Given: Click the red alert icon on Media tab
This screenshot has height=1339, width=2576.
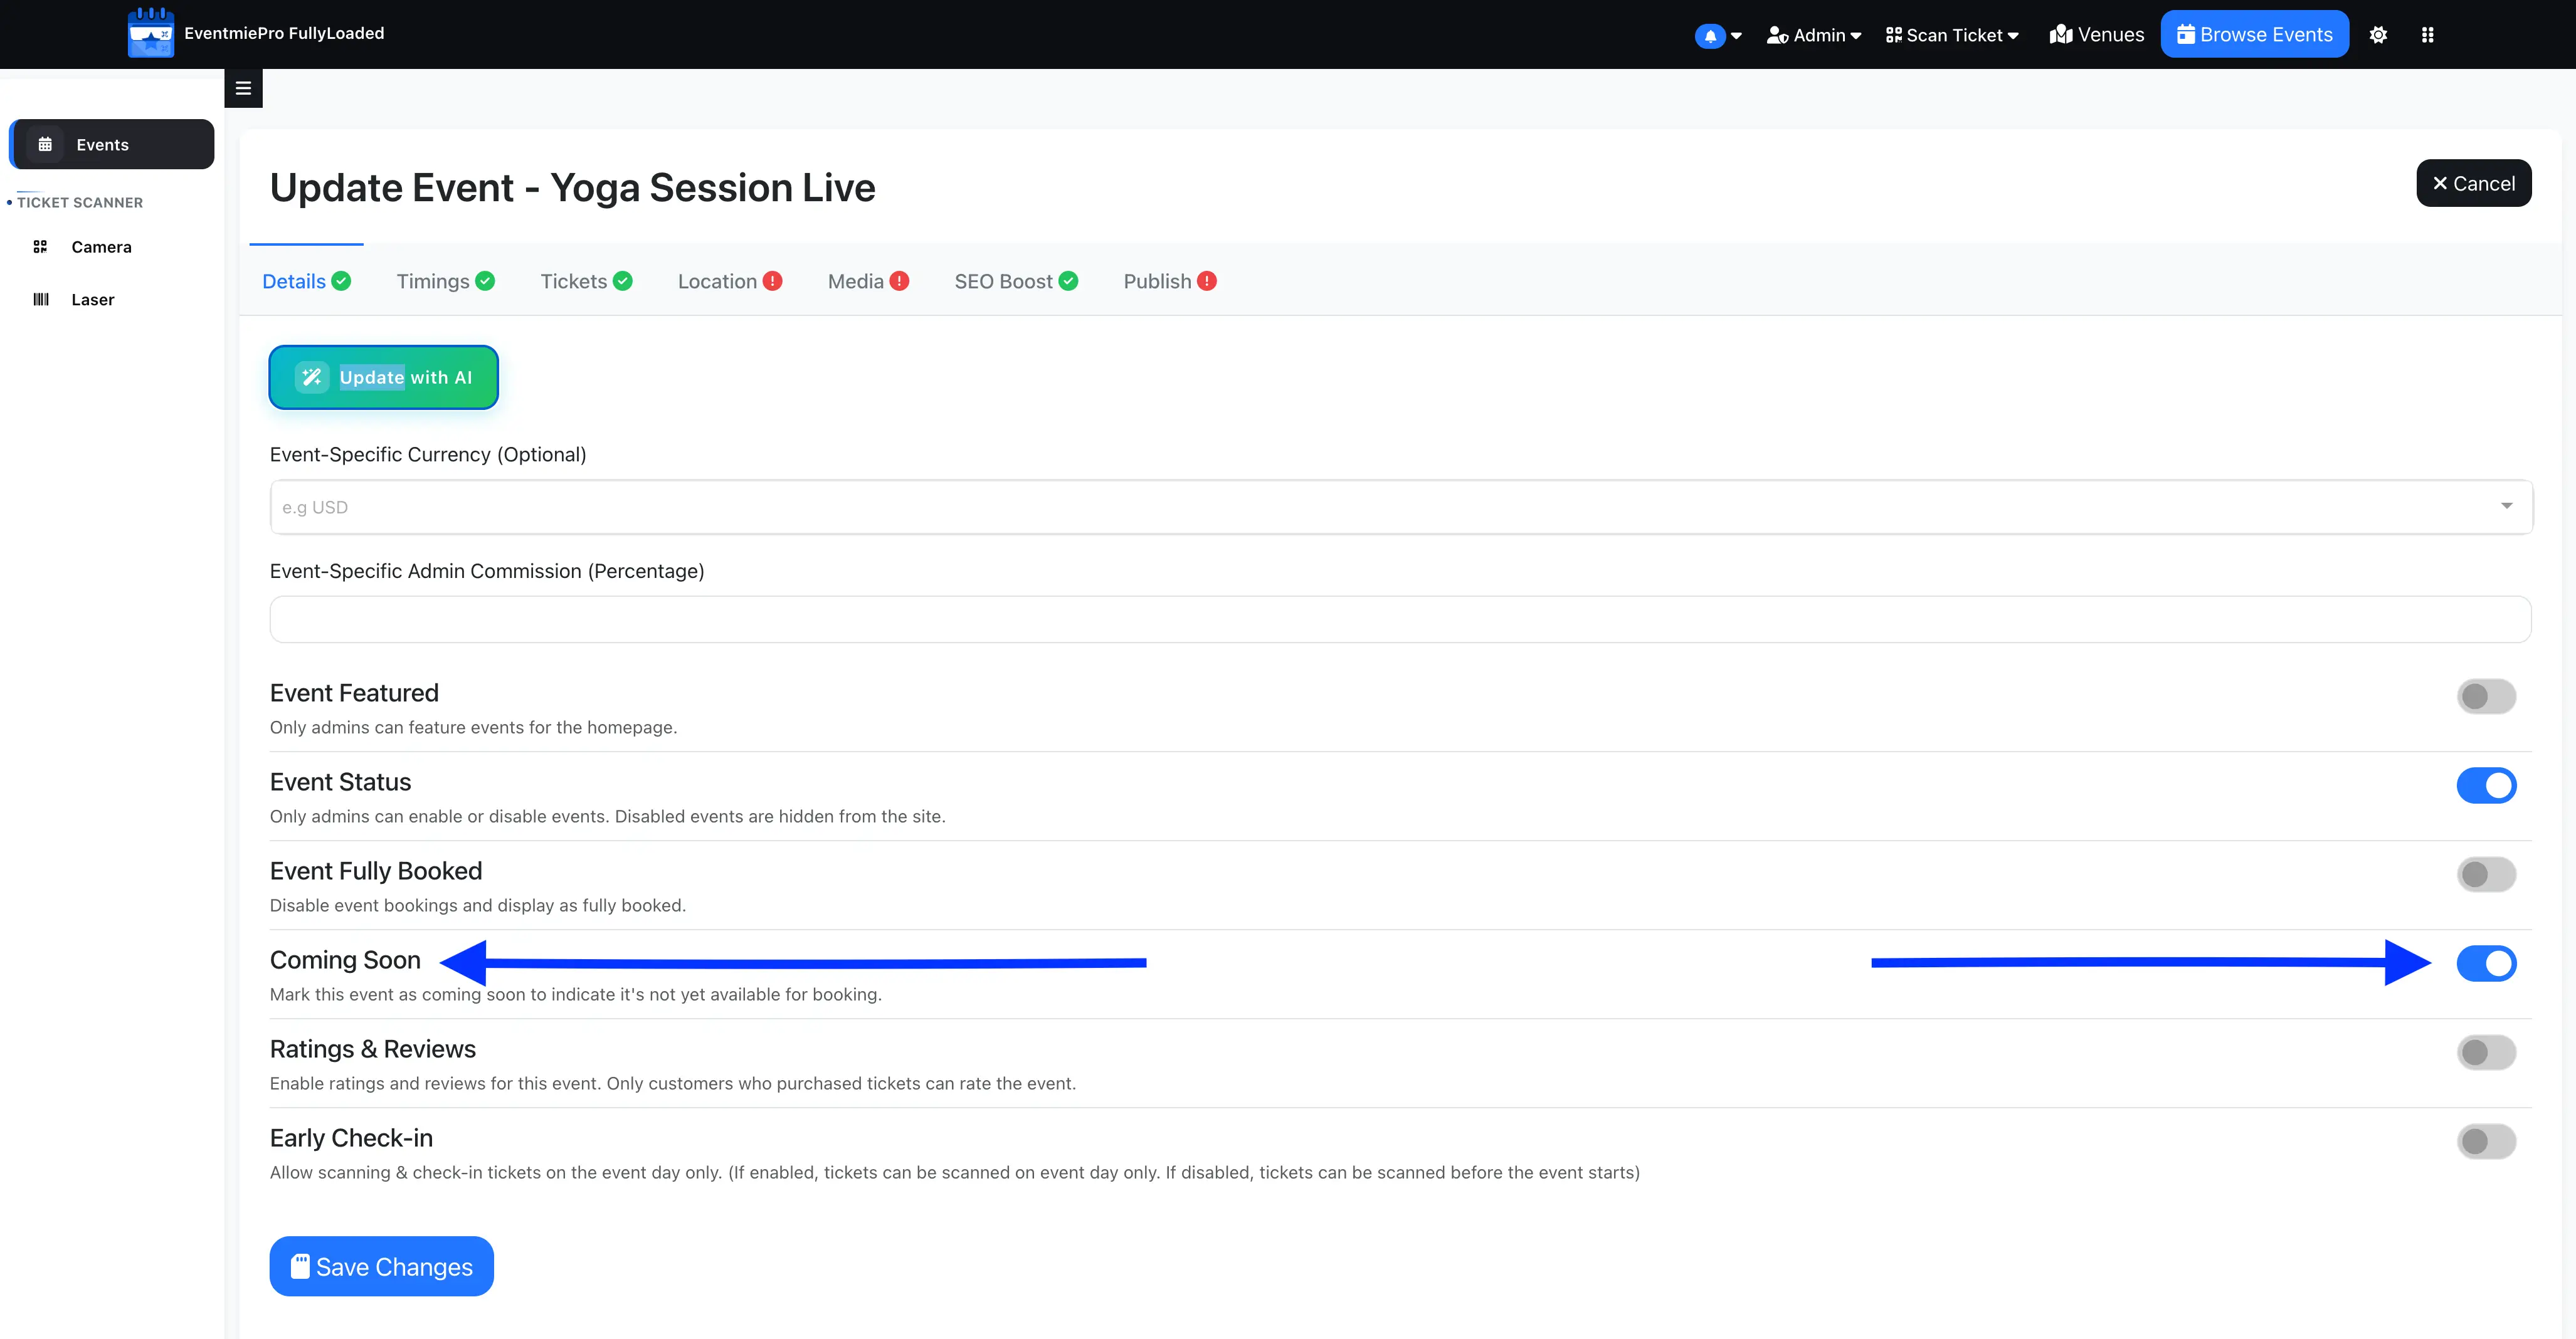Looking at the screenshot, I should 899,281.
